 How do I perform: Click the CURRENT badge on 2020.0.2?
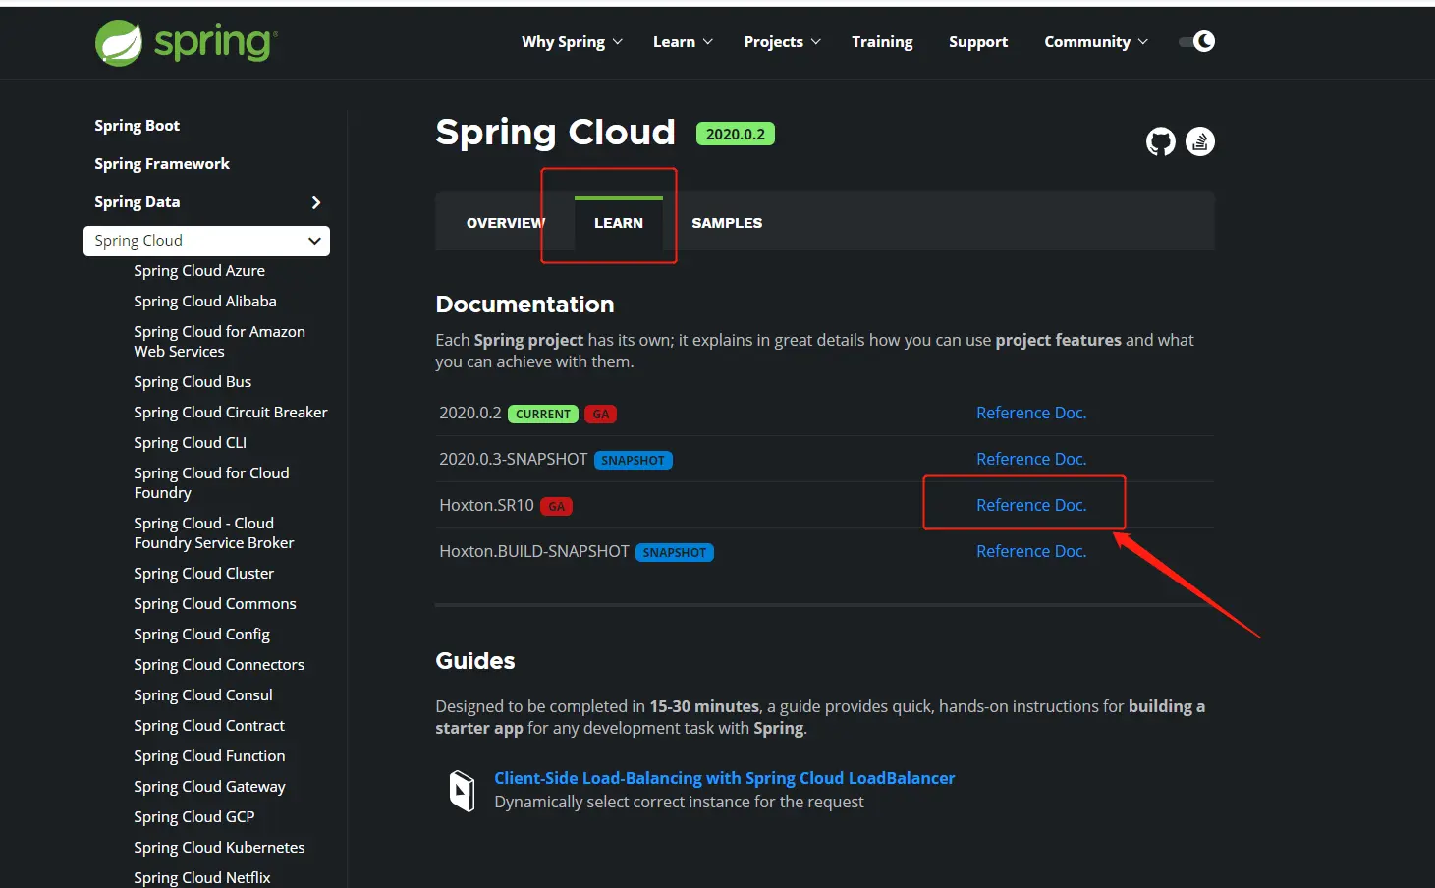543,415
